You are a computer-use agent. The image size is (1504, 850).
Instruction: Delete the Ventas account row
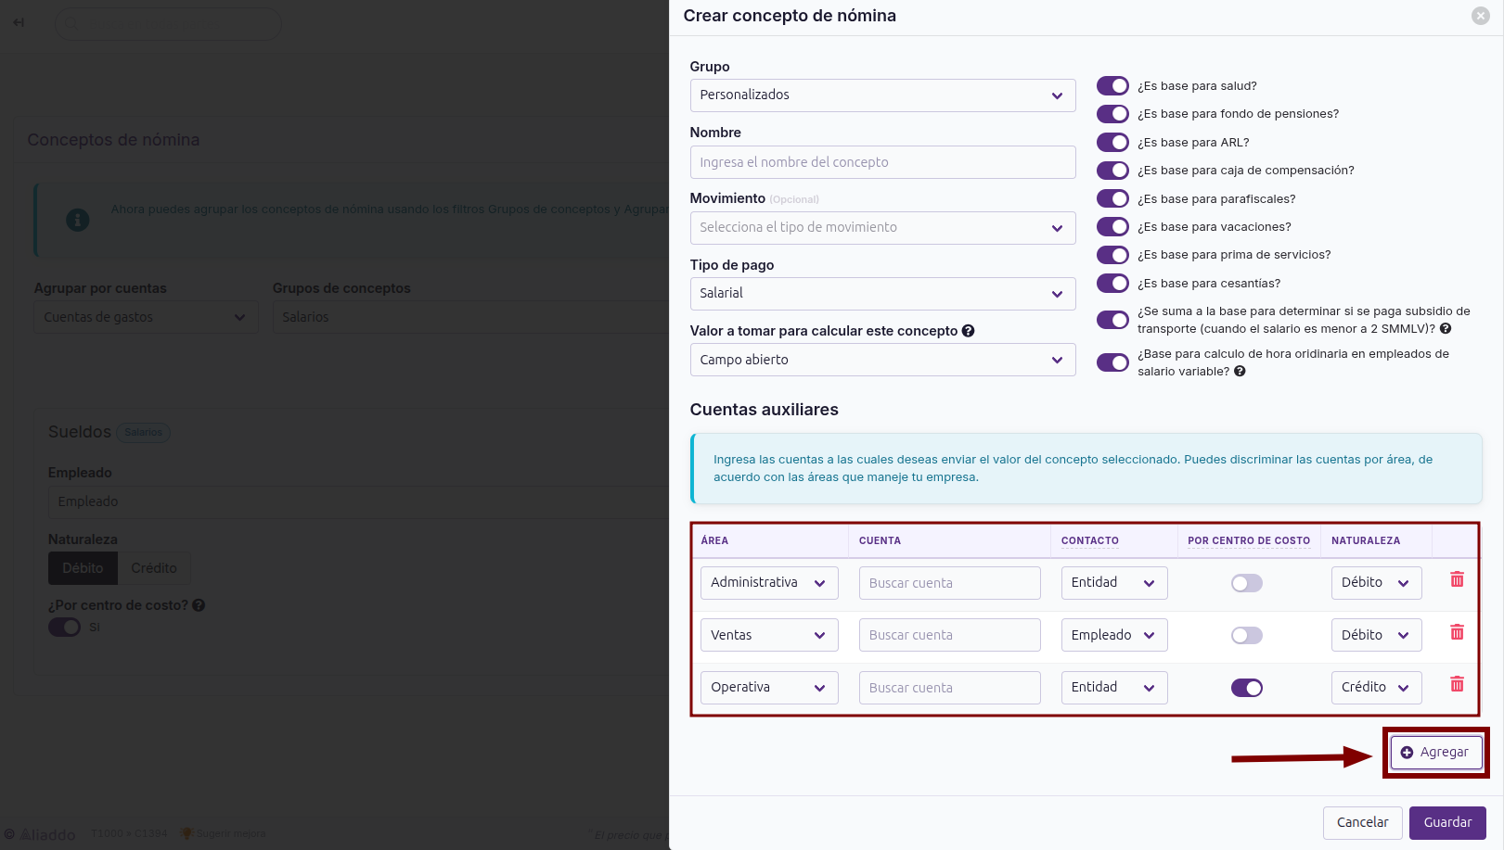[1457, 632]
